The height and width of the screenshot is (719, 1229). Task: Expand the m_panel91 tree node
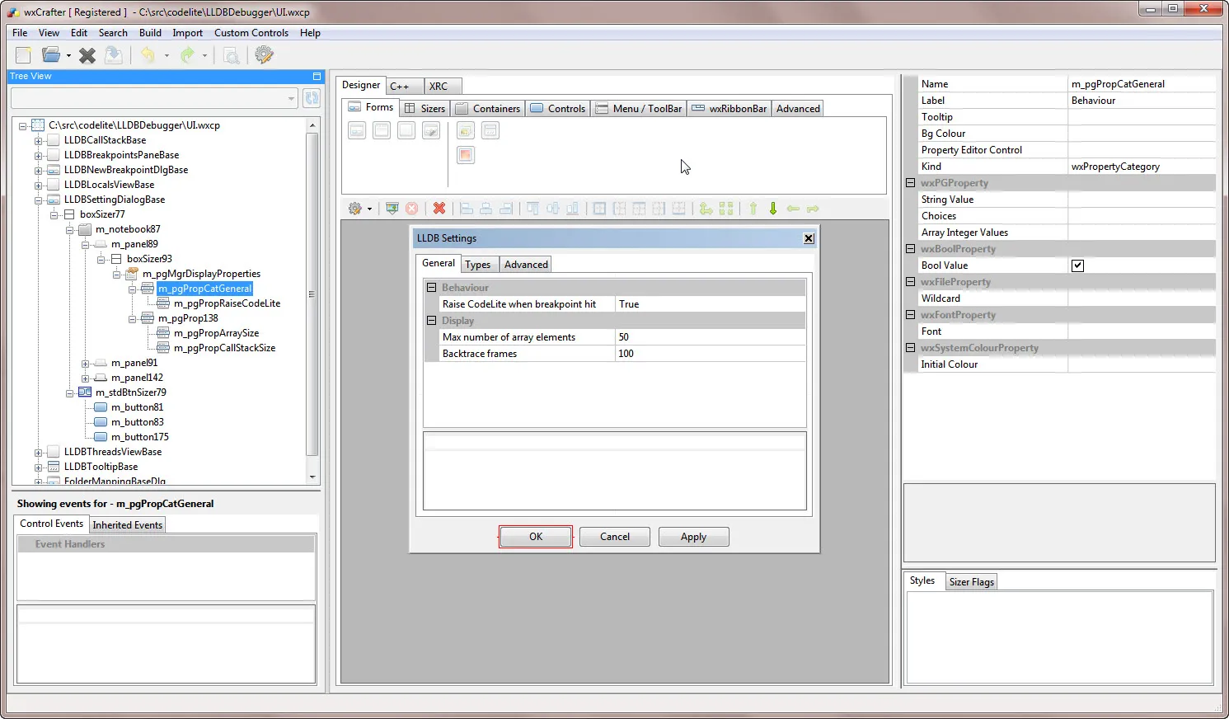[x=86, y=362]
